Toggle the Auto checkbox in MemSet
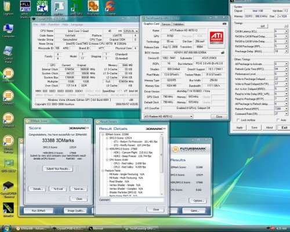The width and height of the screenshot is (290, 232). tap(278, 120)
